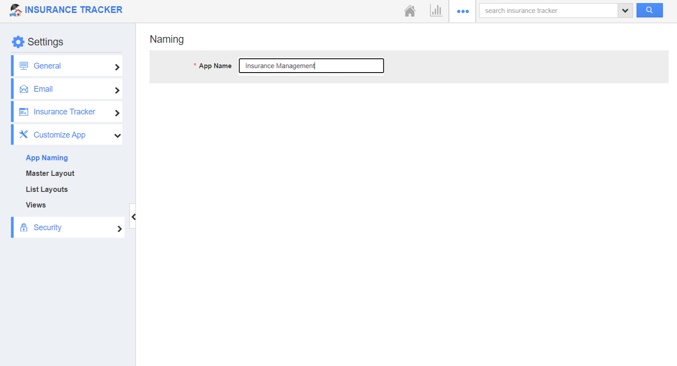
Task: Focus the search insurance tracker field
Action: 548,10
